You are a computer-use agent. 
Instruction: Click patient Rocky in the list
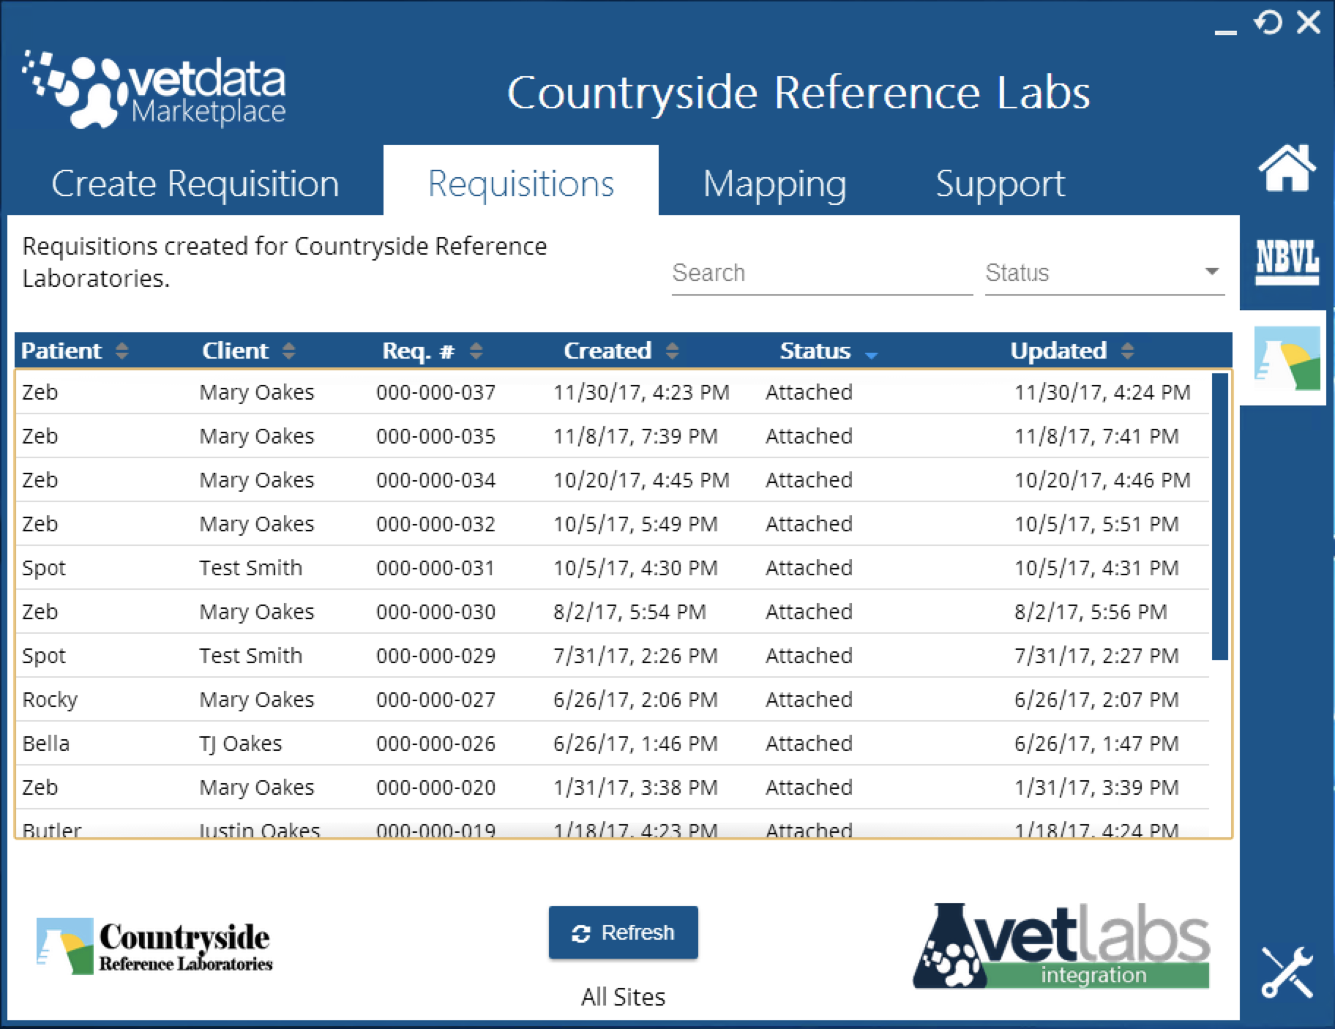[50, 700]
